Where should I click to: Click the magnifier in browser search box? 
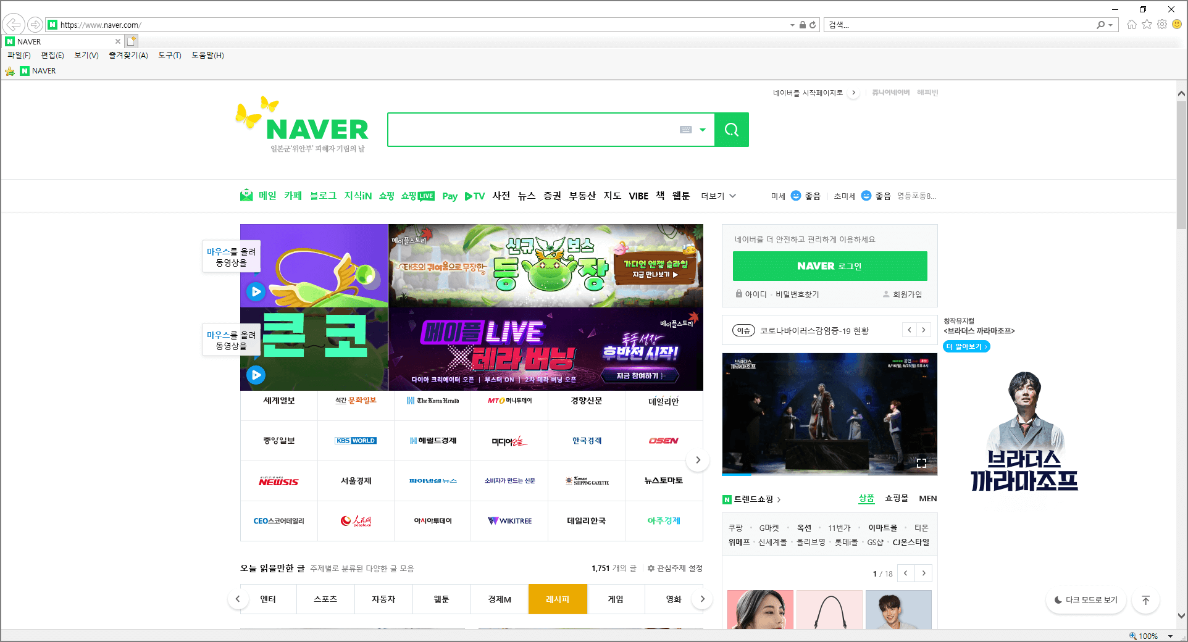pyautogui.click(x=1100, y=25)
